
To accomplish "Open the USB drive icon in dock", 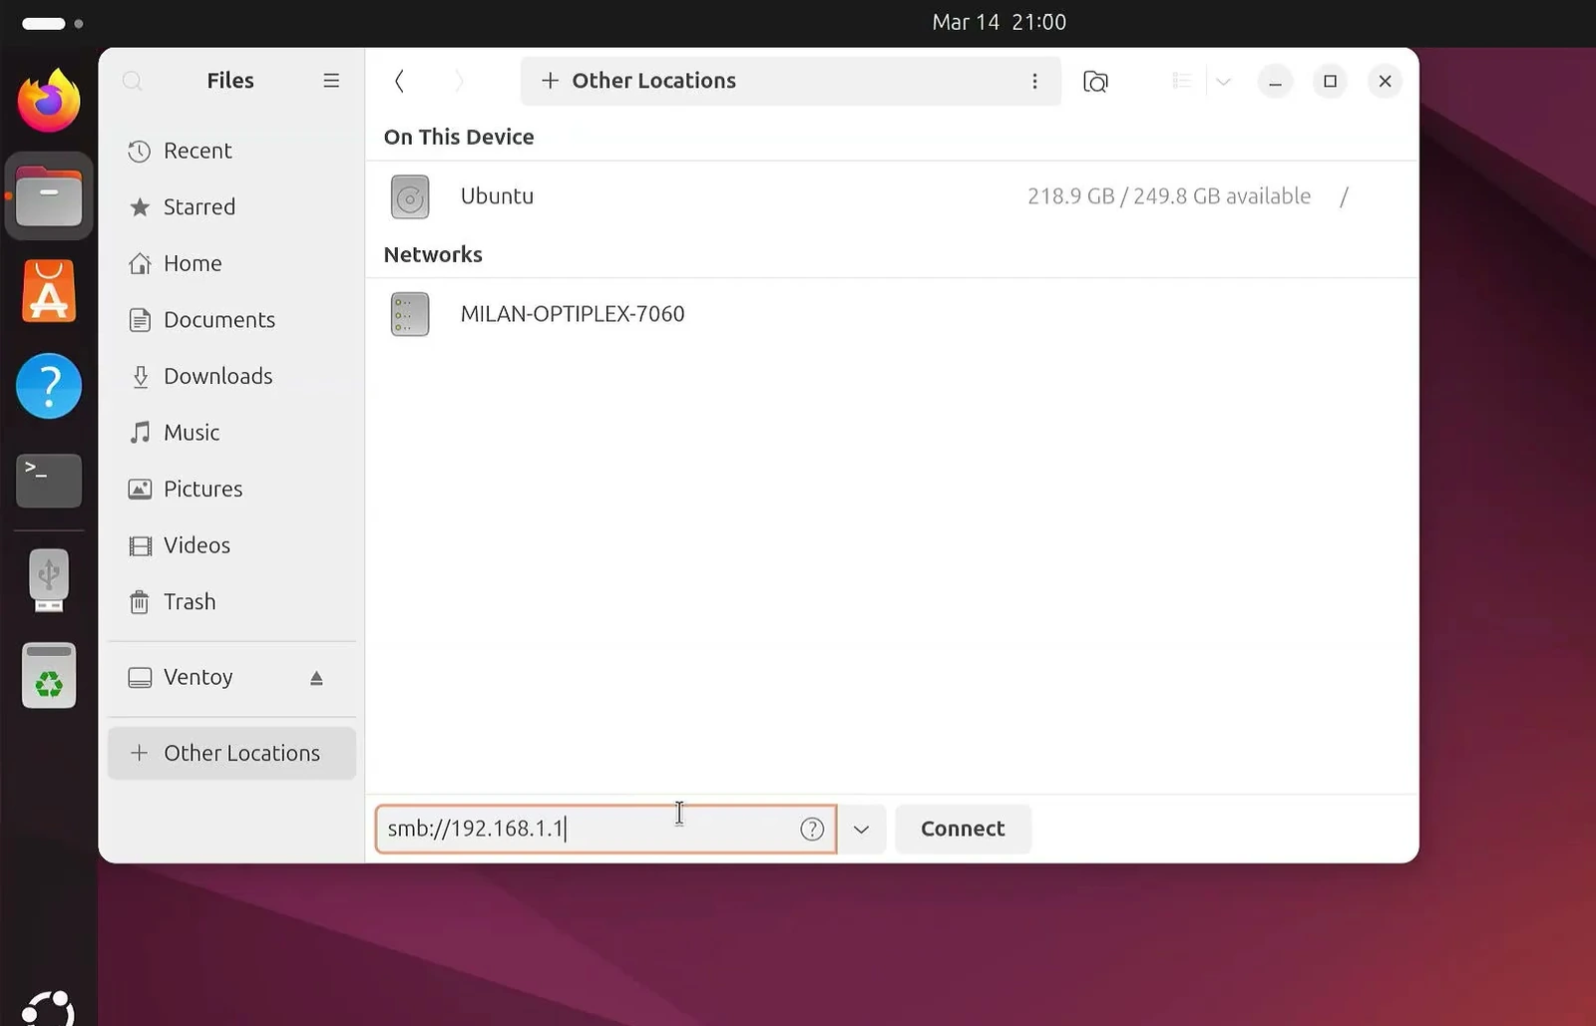I will tap(48, 579).
